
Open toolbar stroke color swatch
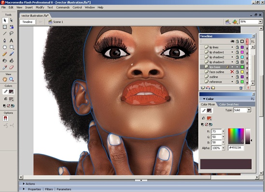[x=11, y=91]
